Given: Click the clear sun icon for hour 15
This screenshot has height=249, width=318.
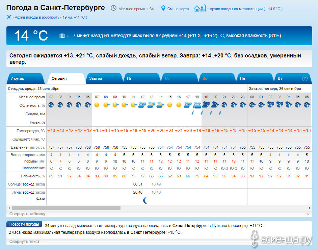Looking at the screenshot, I should [x=170, y=105].
